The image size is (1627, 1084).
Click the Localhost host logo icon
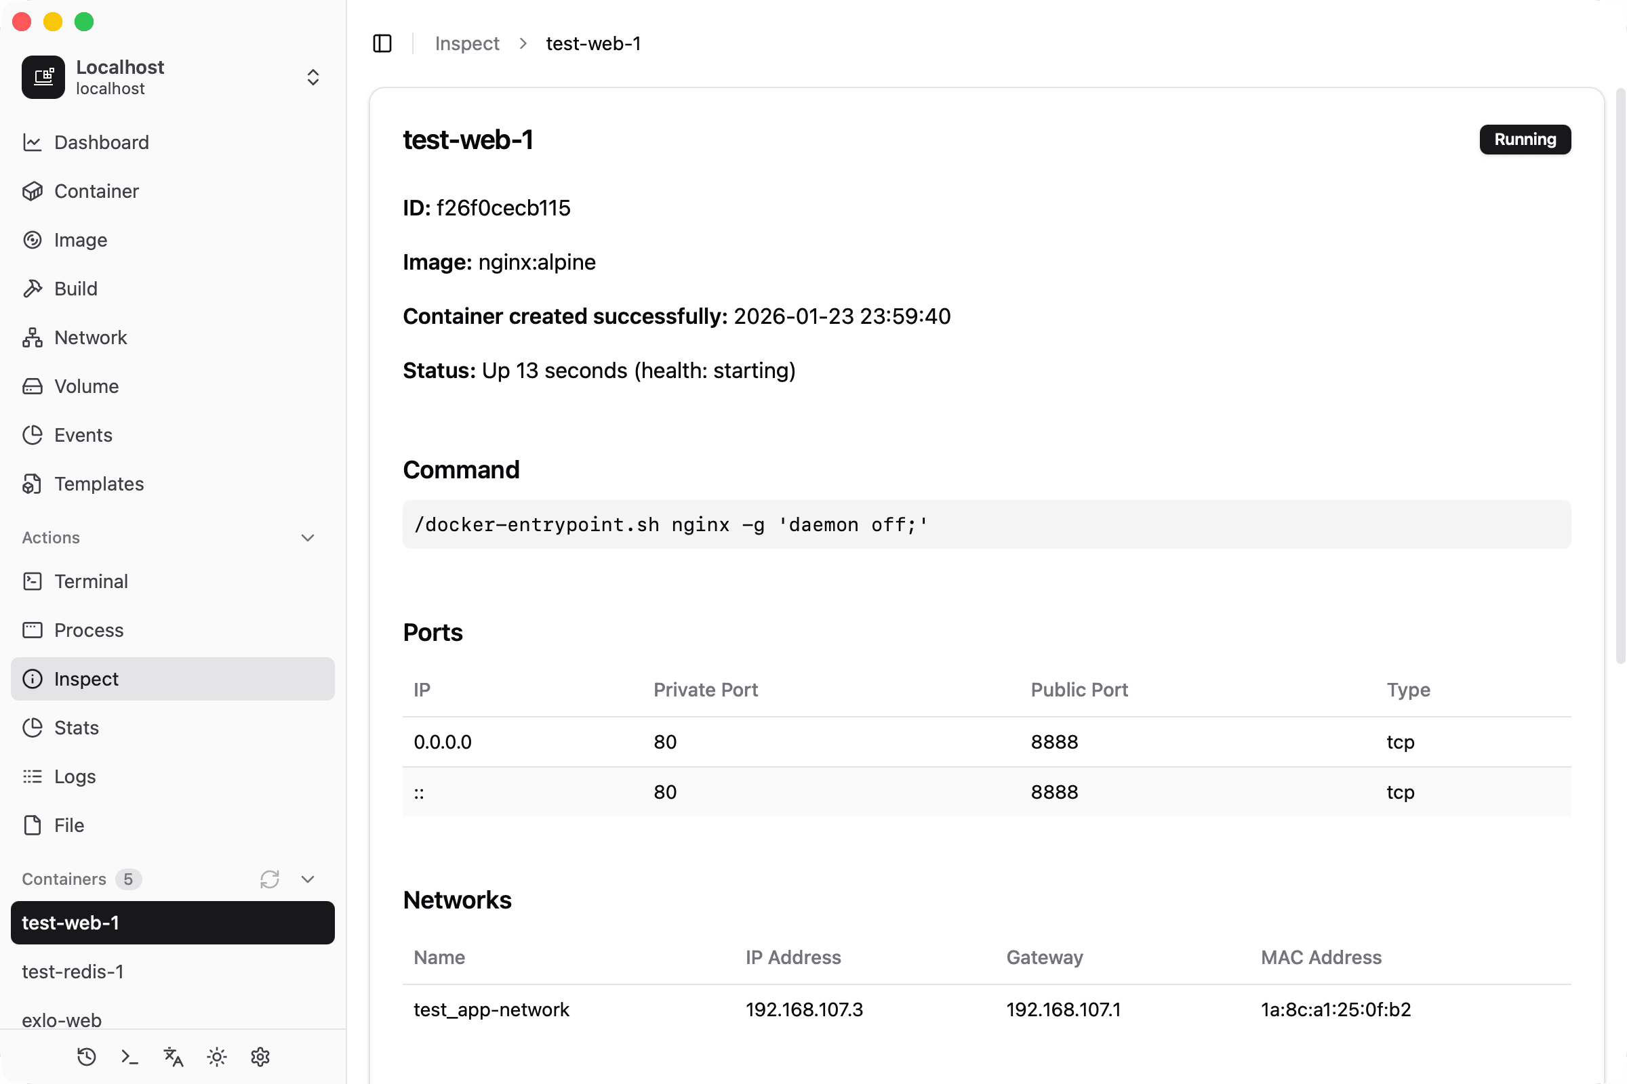click(x=43, y=77)
